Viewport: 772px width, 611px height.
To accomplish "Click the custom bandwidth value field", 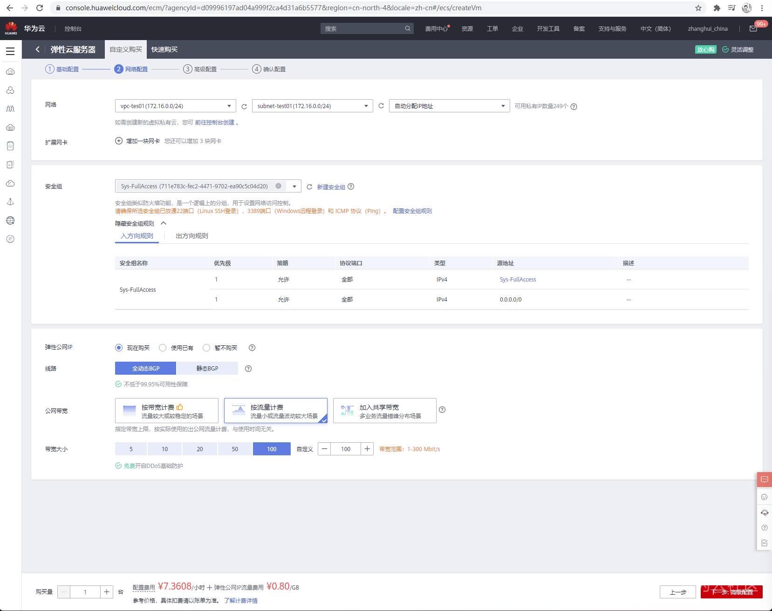I will pos(346,449).
